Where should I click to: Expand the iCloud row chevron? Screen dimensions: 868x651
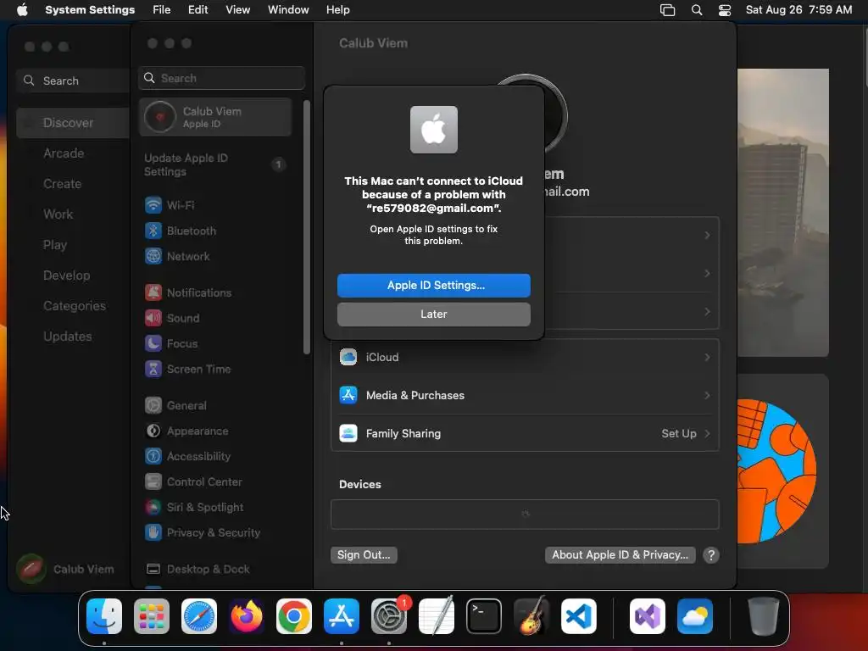[x=707, y=357]
